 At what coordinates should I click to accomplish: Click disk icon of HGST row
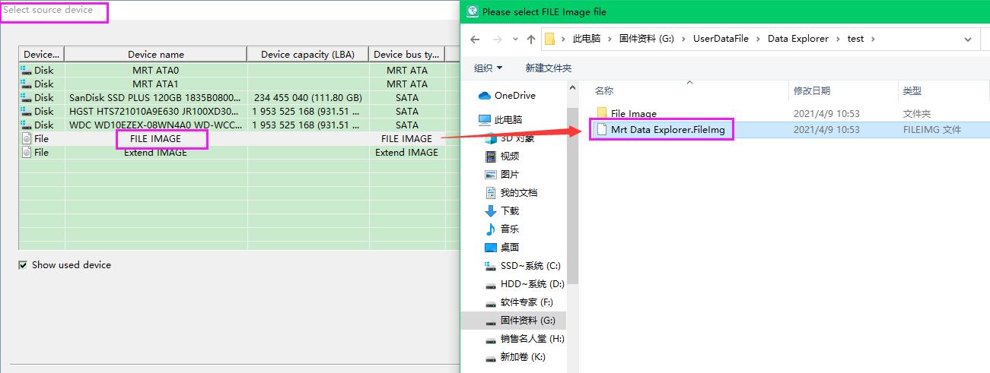click(26, 111)
